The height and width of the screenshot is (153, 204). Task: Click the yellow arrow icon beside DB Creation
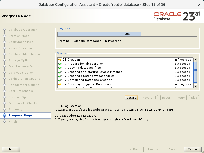click(60, 60)
